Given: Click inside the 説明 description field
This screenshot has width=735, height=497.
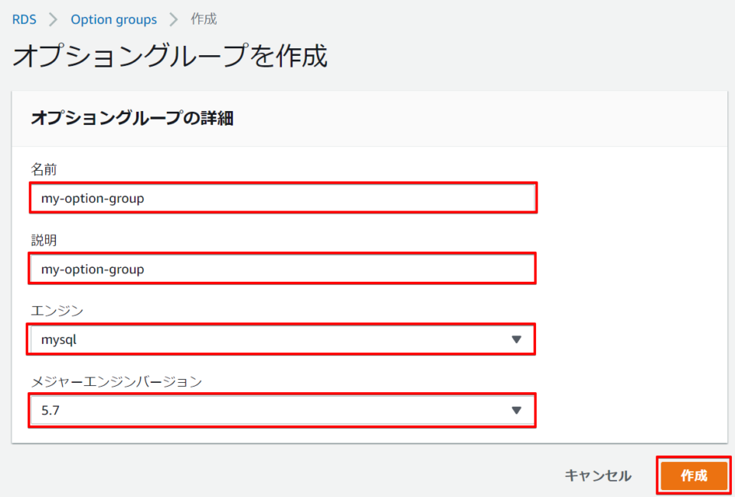Looking at the screenshot, I should tap(283, 268).
